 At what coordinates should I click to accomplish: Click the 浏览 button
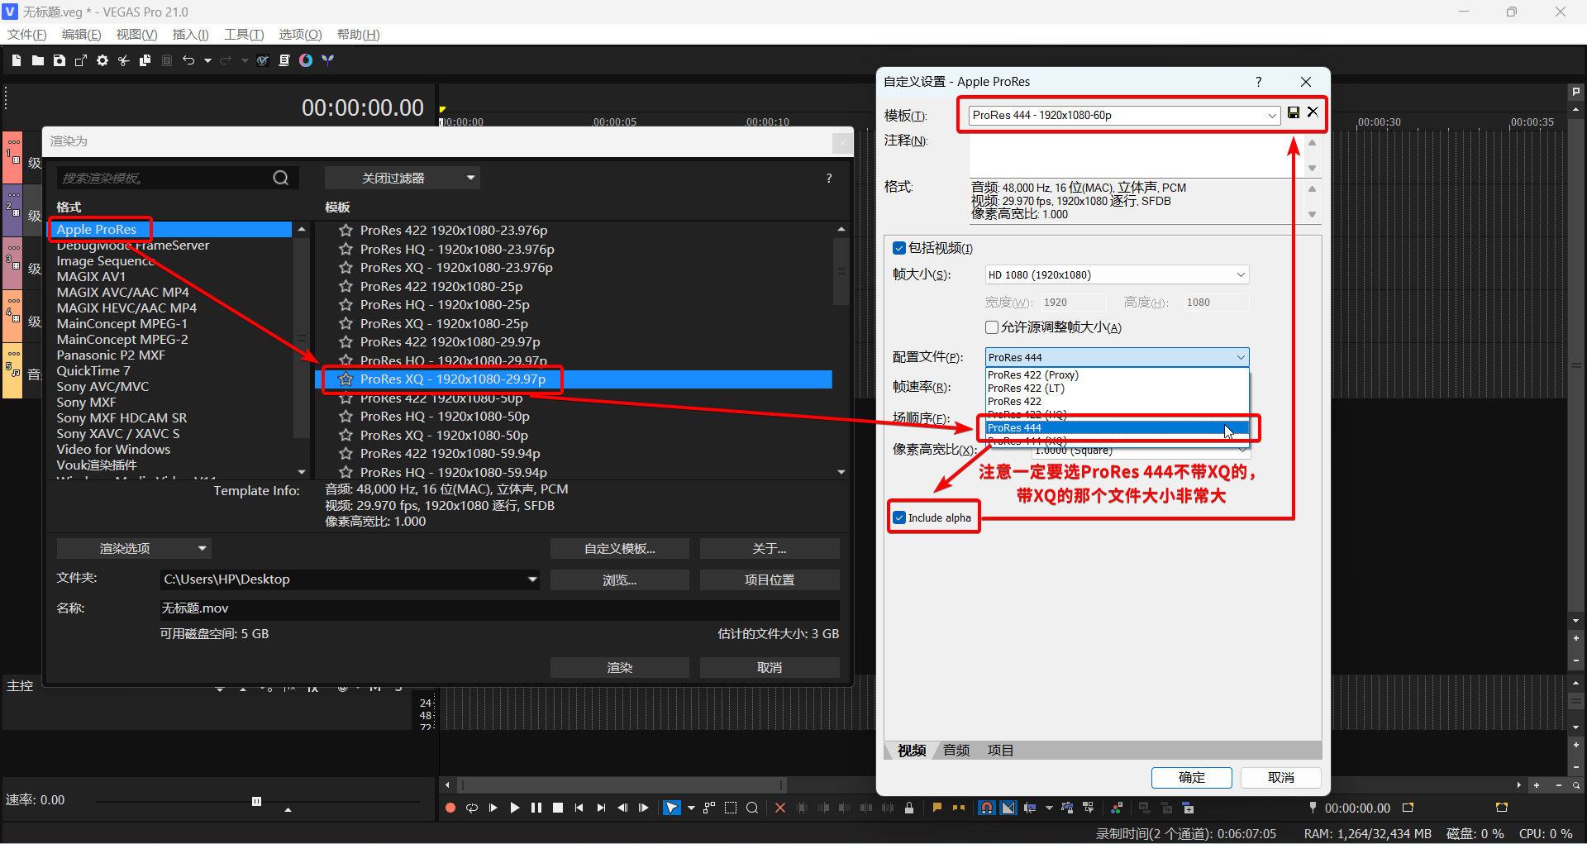tap(619, 579)
